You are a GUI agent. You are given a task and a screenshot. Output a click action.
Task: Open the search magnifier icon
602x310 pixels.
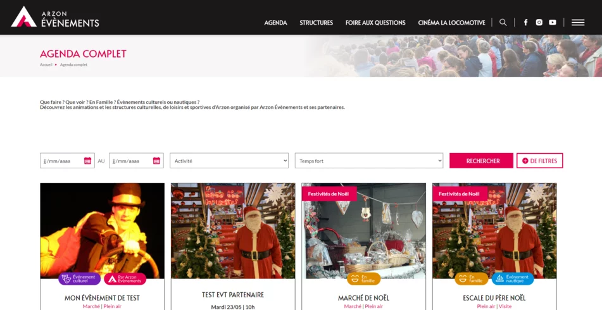(x=503, y=22)
